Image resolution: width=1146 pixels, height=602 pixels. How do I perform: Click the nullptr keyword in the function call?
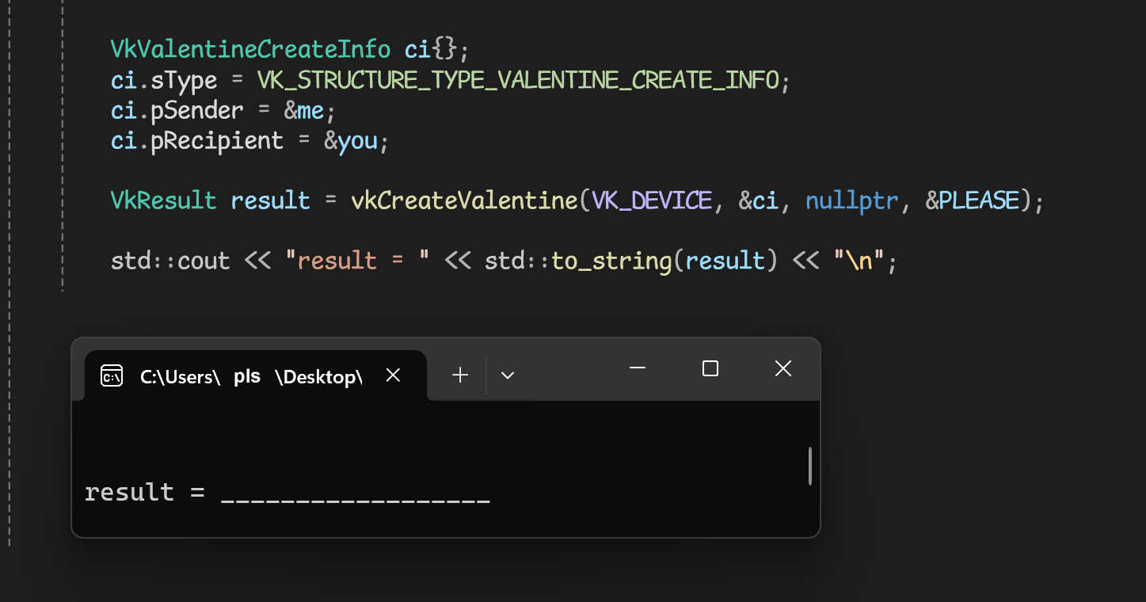click(851, 200)
